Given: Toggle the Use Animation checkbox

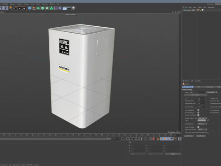Looking at the screenshot, I should coord(198,110).
